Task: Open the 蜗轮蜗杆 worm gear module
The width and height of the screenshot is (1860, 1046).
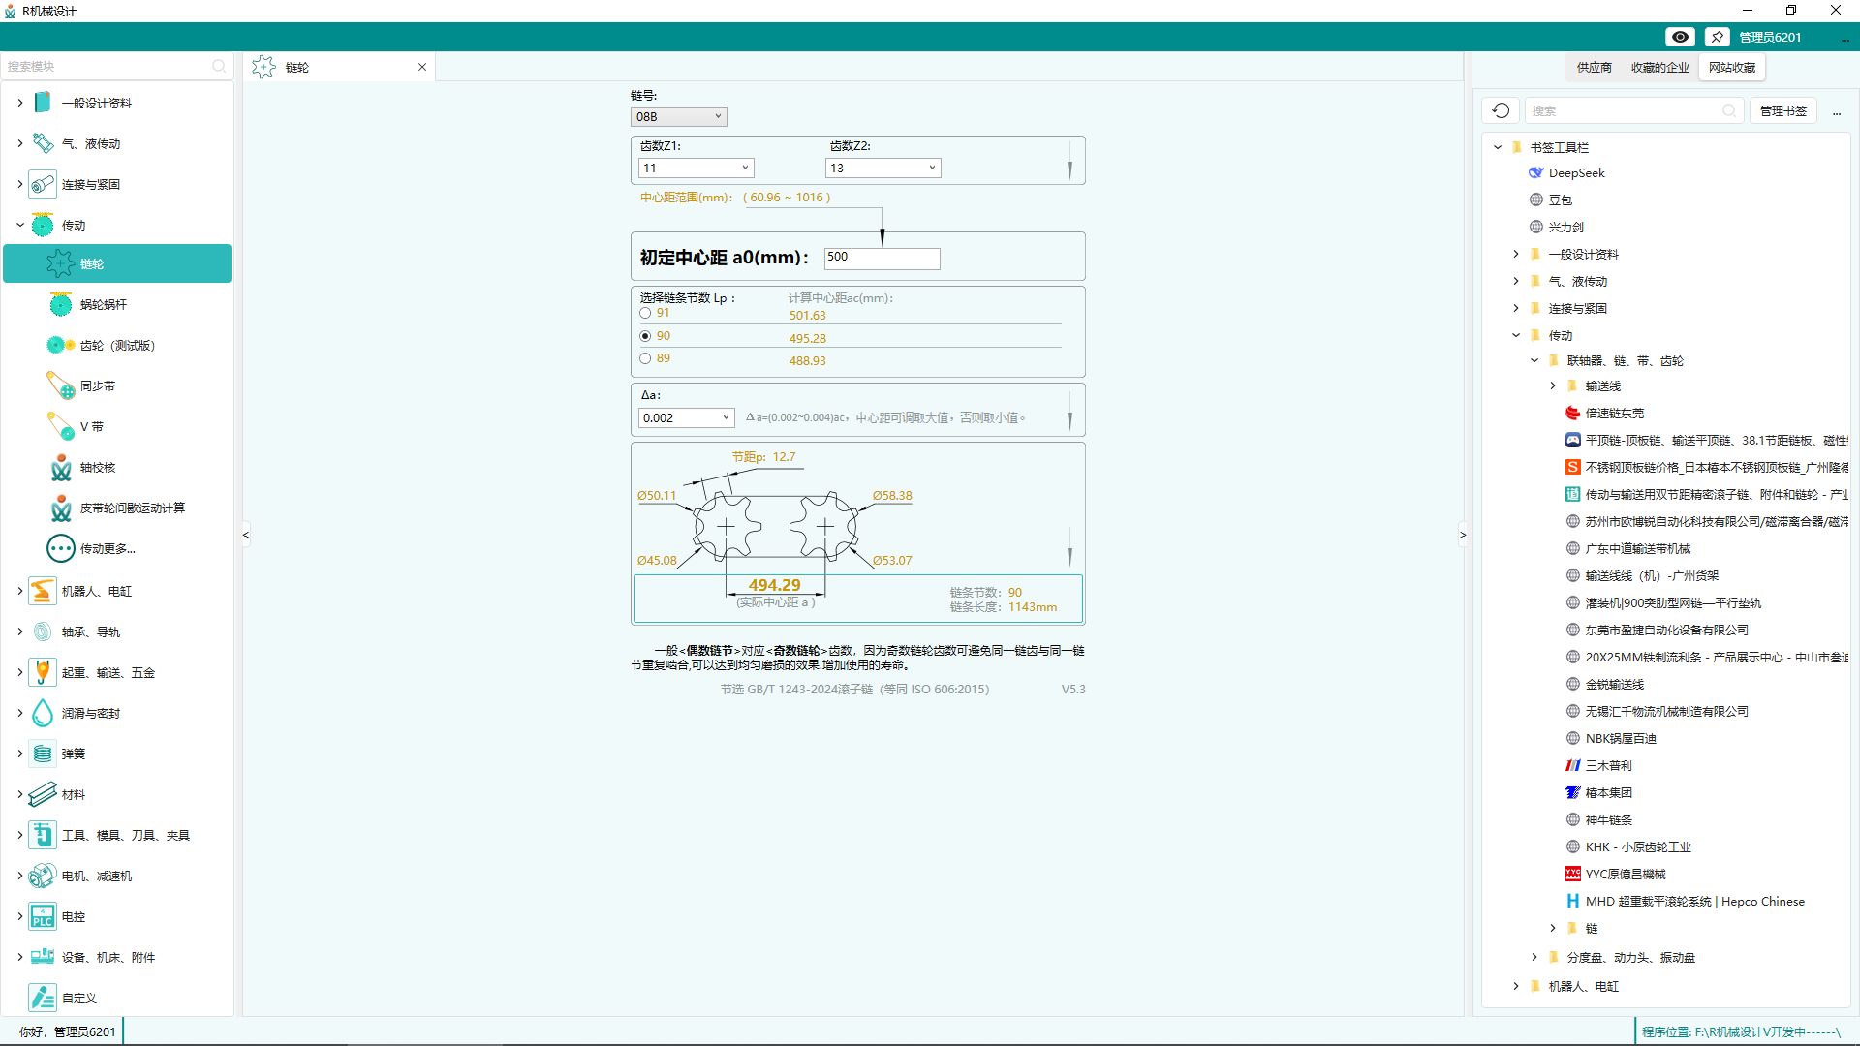Action: tap(103, 305)
